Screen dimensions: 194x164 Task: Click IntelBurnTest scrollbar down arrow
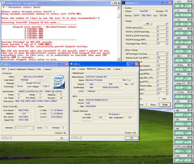tap(119, 59)
